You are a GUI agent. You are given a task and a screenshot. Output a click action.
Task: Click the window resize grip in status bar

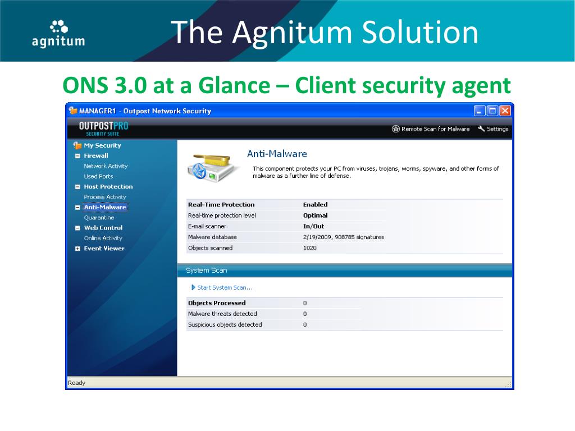click(x=508, y=384)
